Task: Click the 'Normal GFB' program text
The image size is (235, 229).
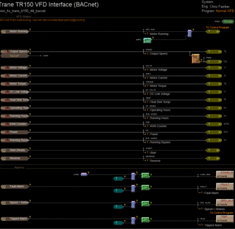Action: coord(225,11)
